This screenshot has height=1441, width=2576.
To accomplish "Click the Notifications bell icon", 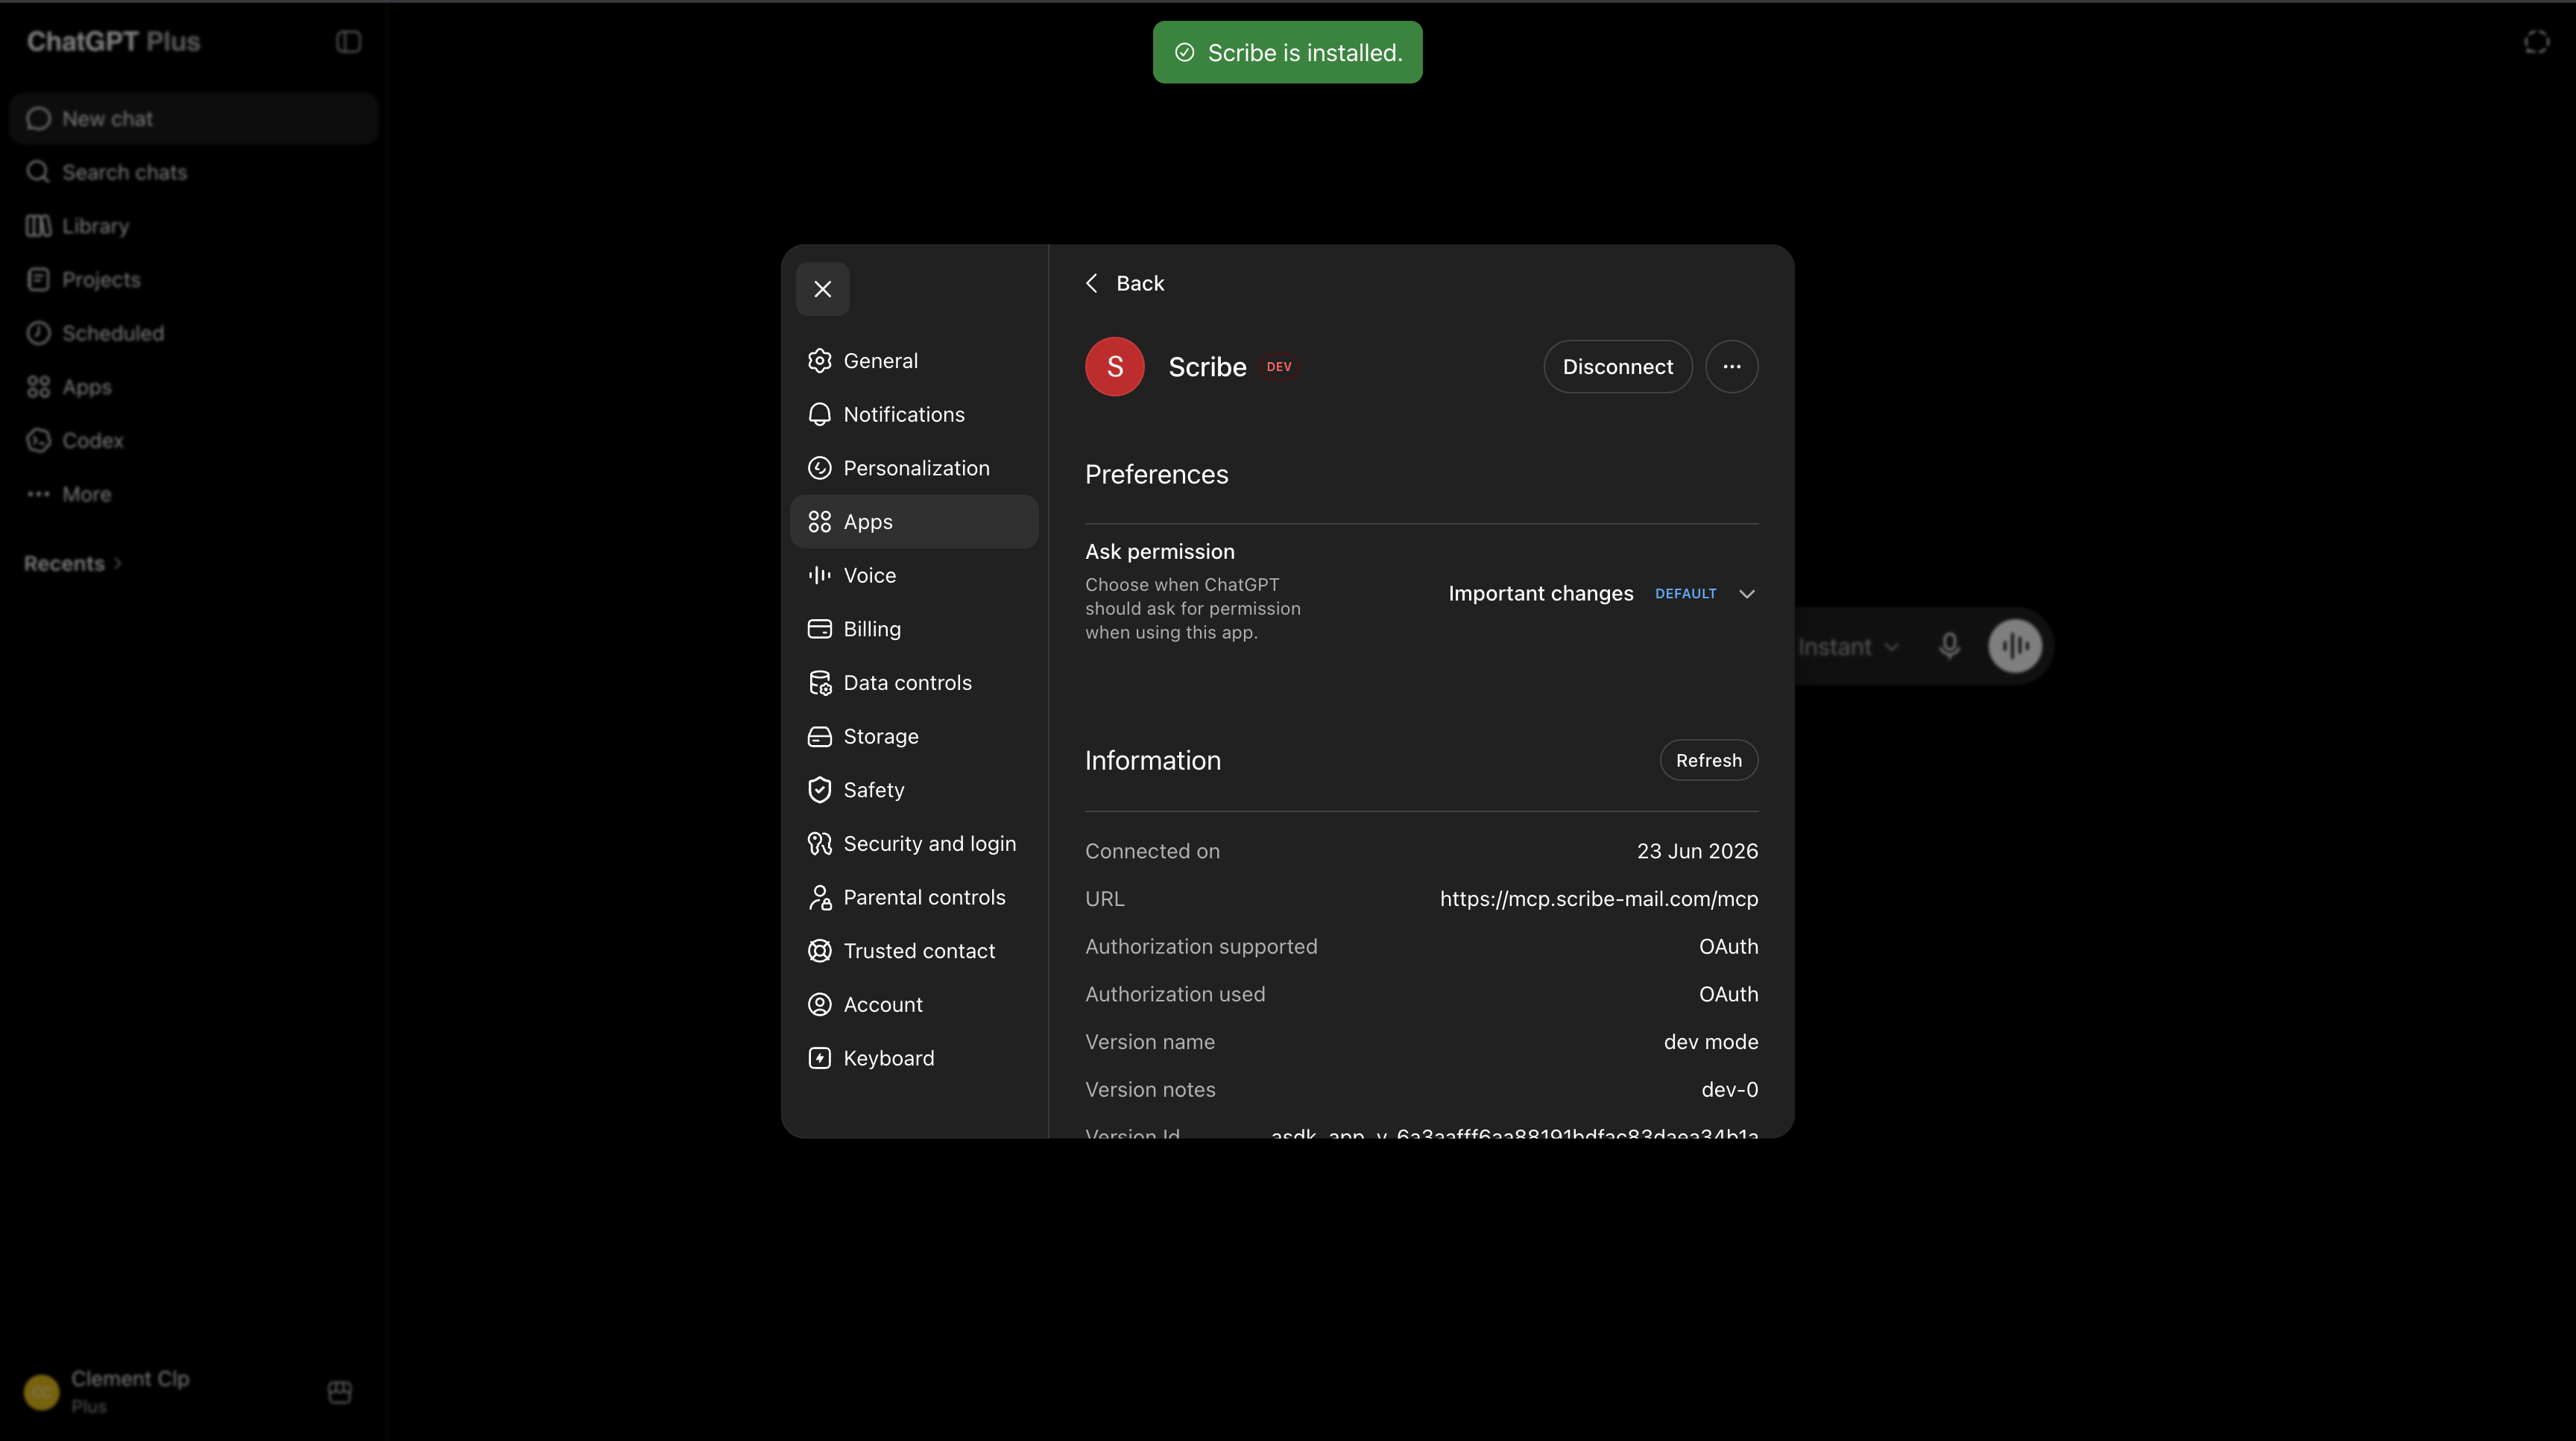I will pos(819,415).
